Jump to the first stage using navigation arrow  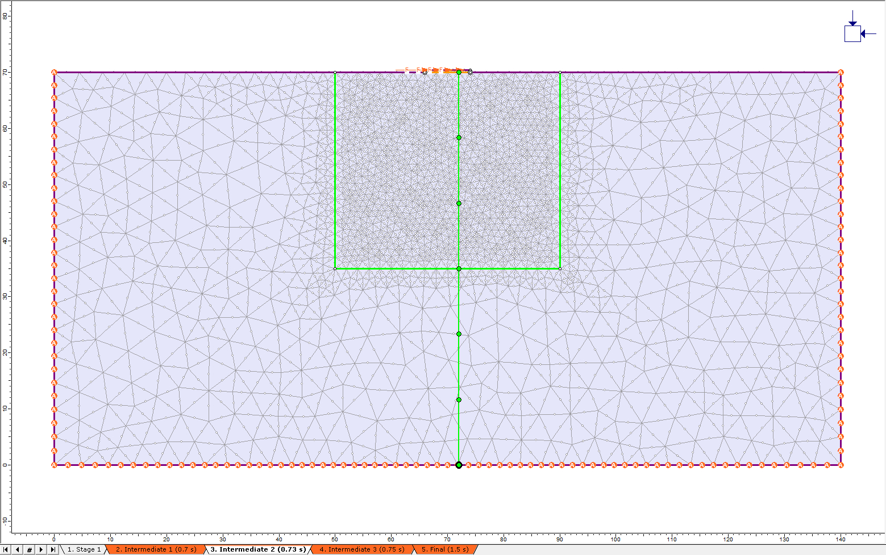[x=6, y=549]
